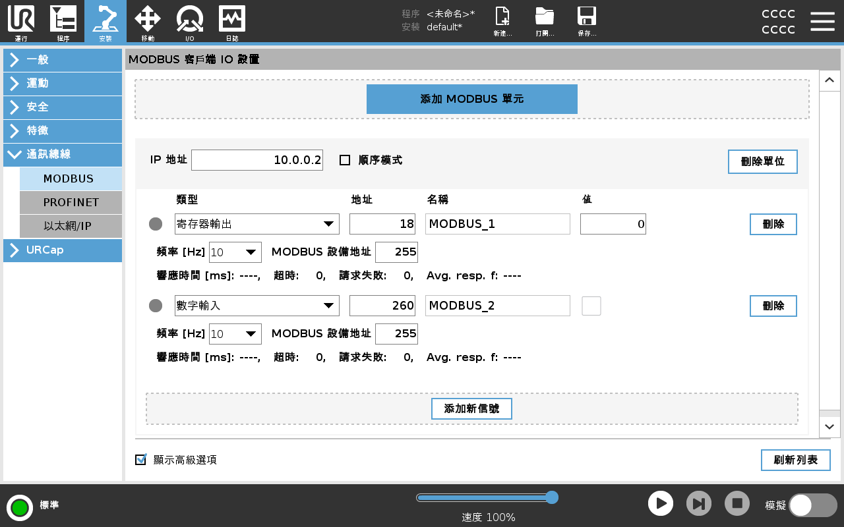This screenshot has width=844, height=527.
Task: Open the 日誌 (Log) tab icon
Action: pos(232,22)
